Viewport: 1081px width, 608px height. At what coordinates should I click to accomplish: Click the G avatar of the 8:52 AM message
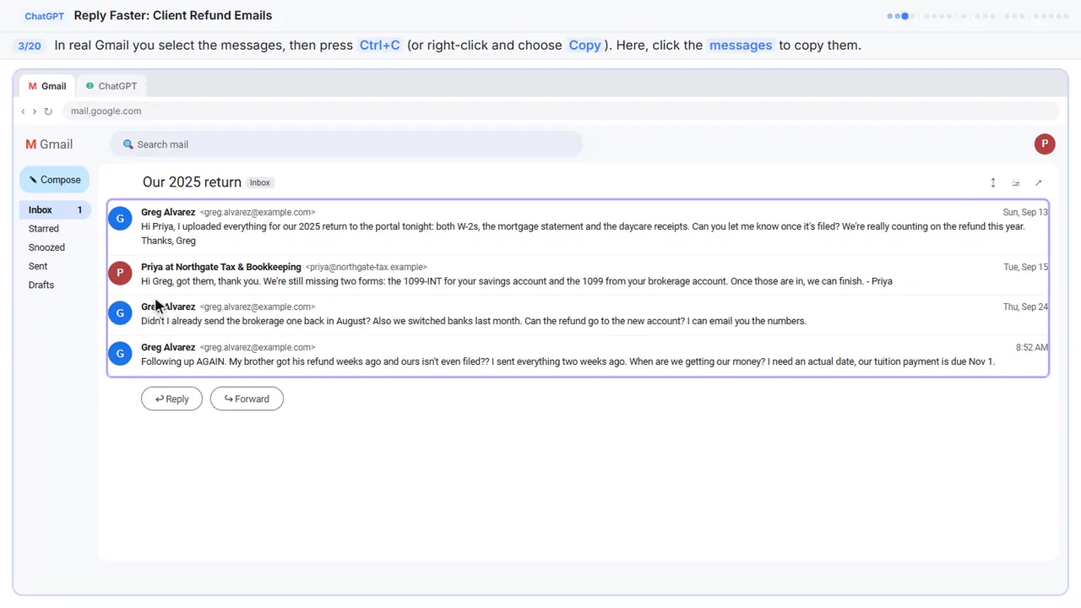121,354
